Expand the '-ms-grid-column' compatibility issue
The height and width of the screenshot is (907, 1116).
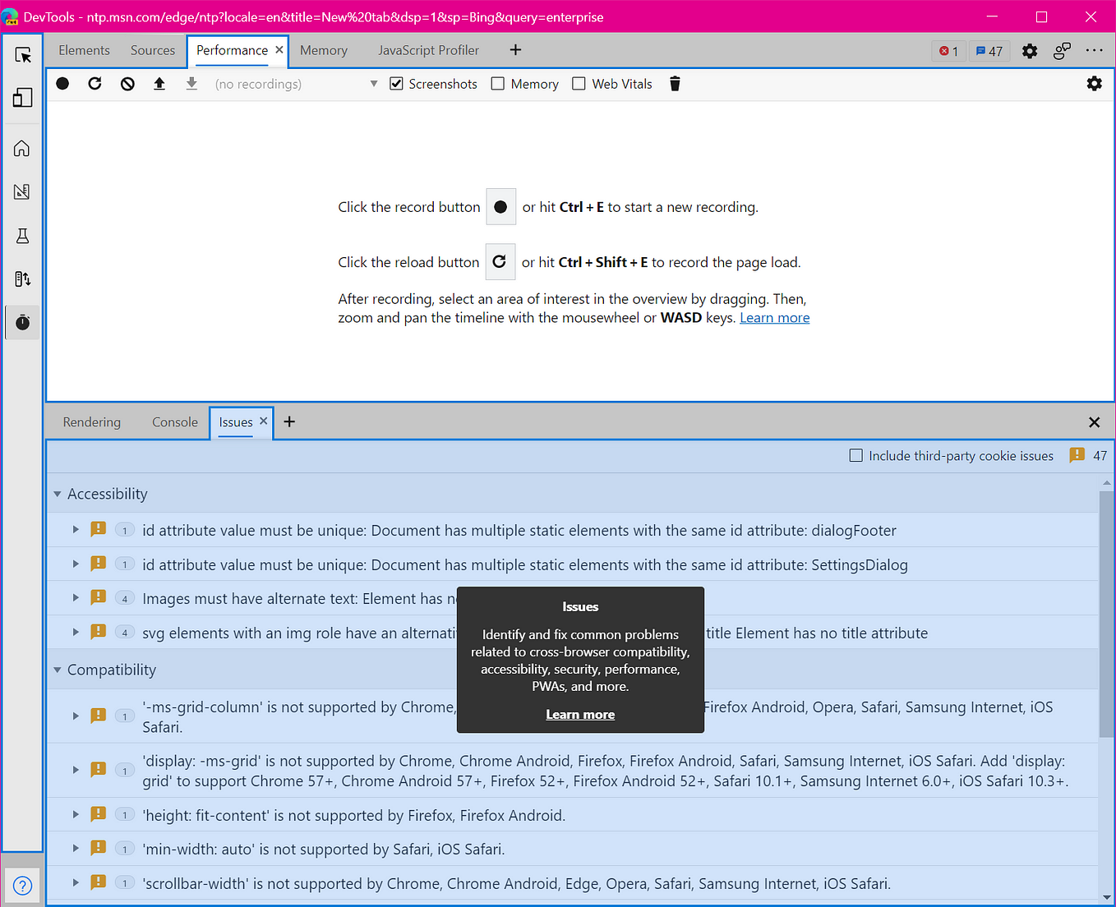coord(76,716)
